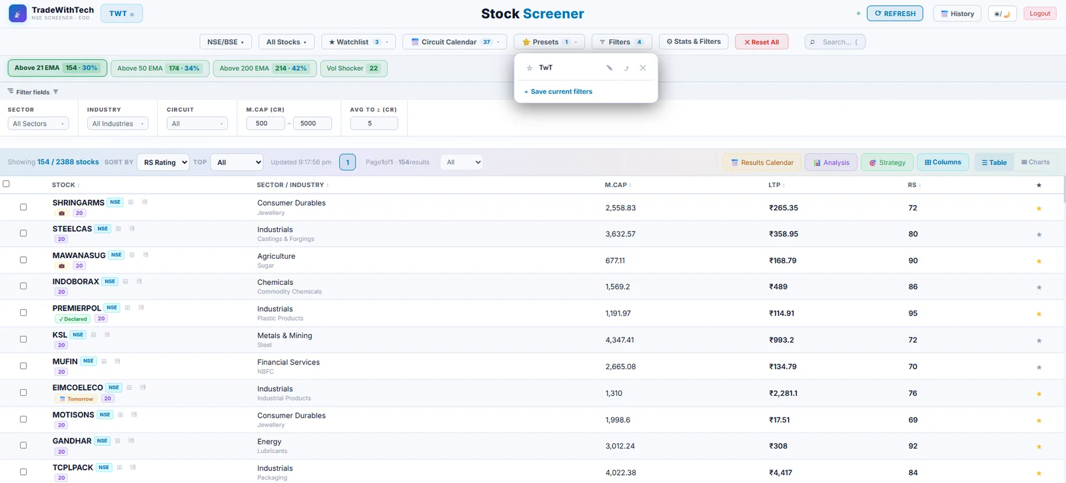
Task: Click the briefcase badge under SHRINGARMS
Action: pyautogui.click(x=62, y=213)
